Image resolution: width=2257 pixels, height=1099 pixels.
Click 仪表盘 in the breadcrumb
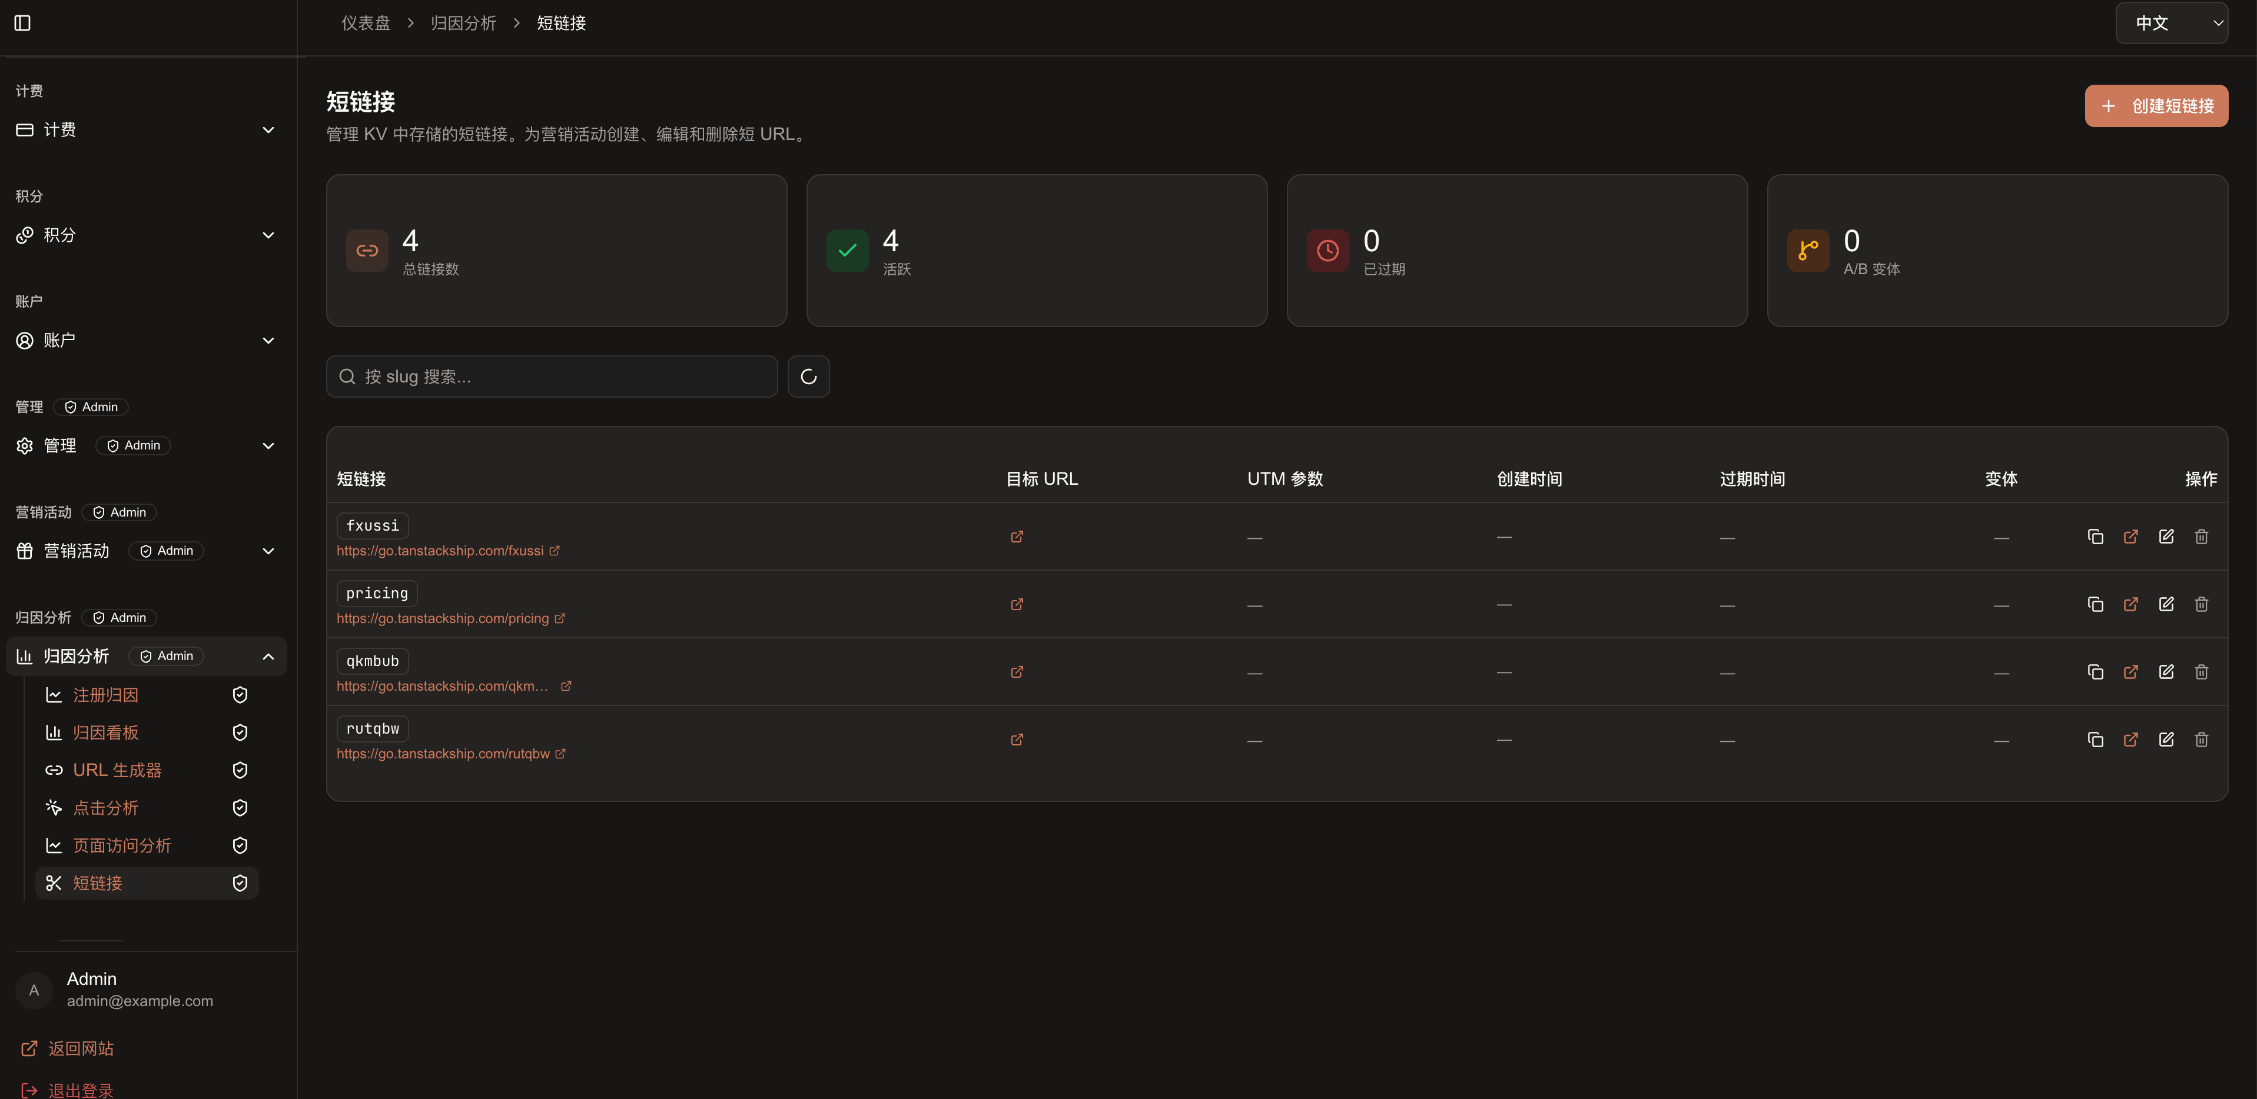pyautogui.click(x=366, y=23)
